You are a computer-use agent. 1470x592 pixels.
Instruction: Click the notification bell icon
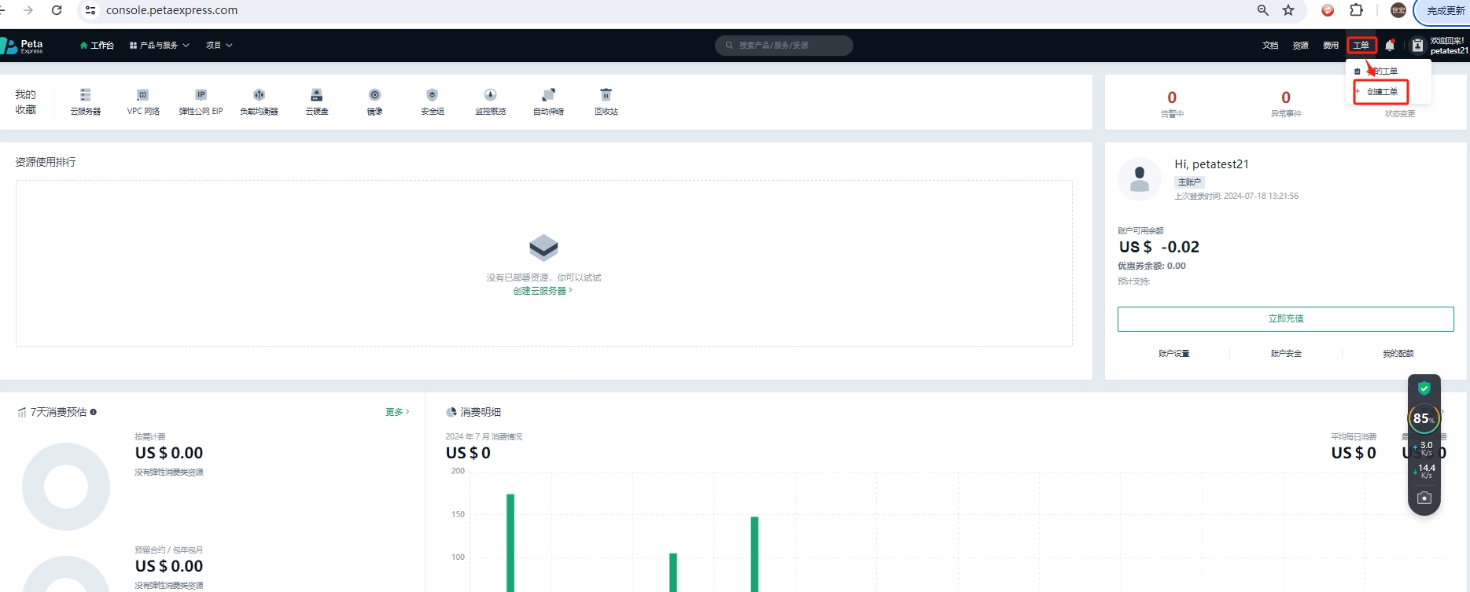point(1390,46)
